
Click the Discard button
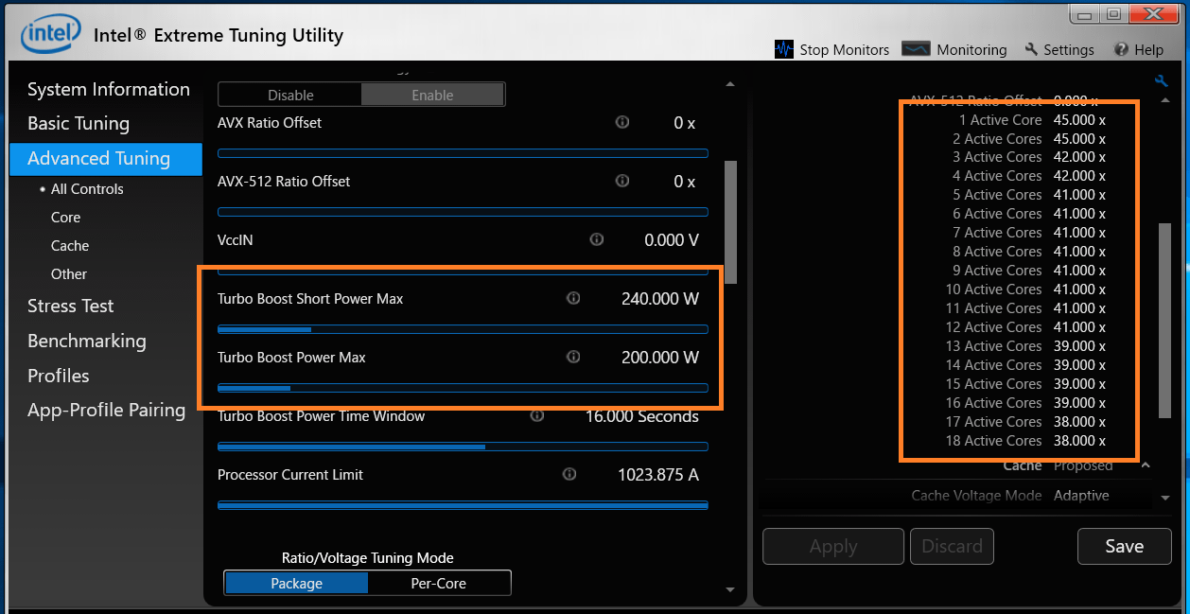click(x=952, y=546)
